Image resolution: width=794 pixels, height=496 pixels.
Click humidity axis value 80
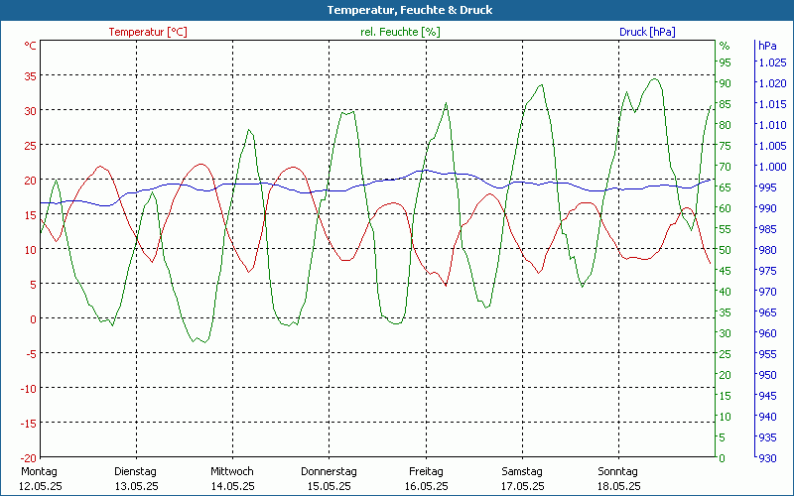pyautogui.click(x=726, y=125)
